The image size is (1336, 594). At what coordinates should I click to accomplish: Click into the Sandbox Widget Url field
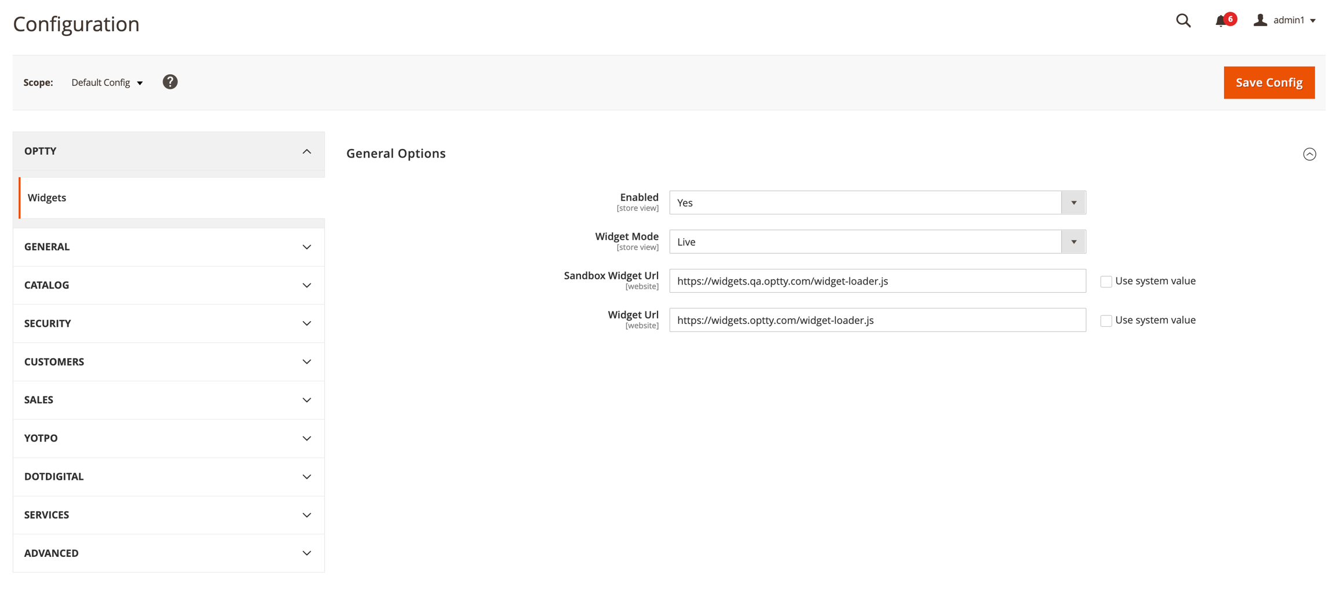[877, 281]
